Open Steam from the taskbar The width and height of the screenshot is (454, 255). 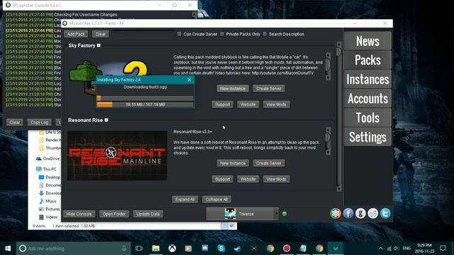pyautogui.click(x=238, y=249)
